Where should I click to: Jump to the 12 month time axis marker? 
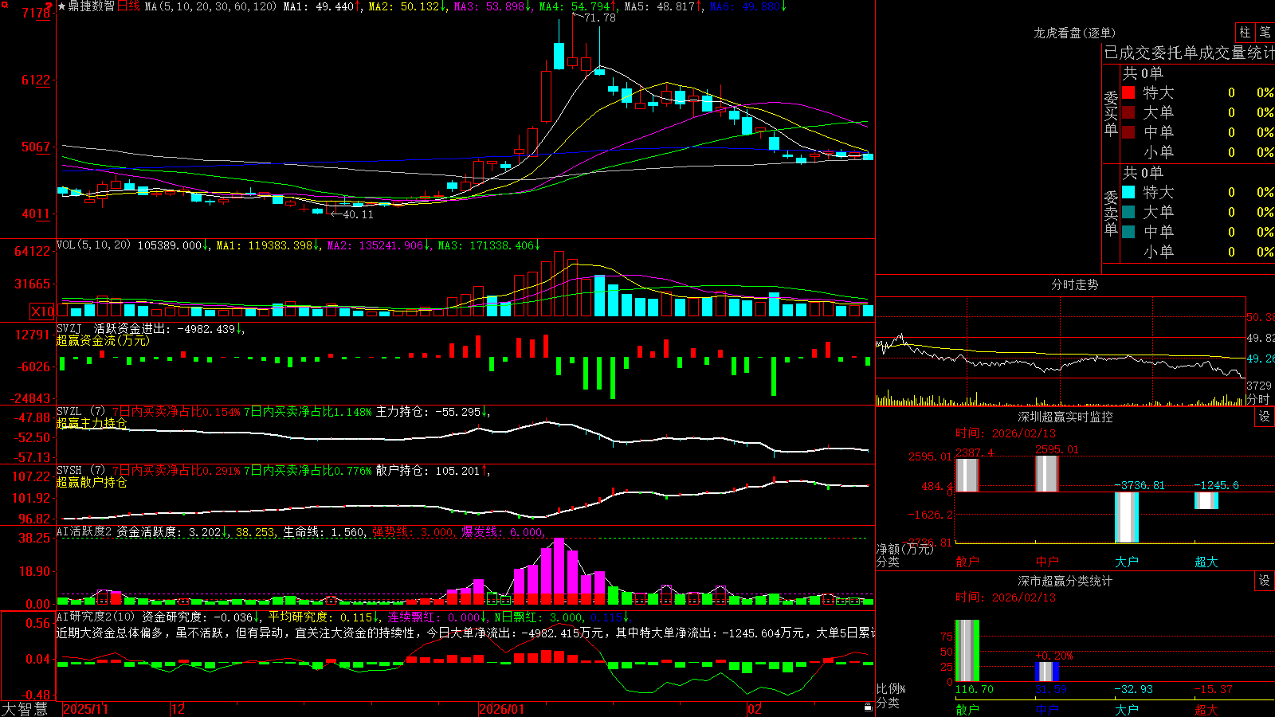click(178, 709)
